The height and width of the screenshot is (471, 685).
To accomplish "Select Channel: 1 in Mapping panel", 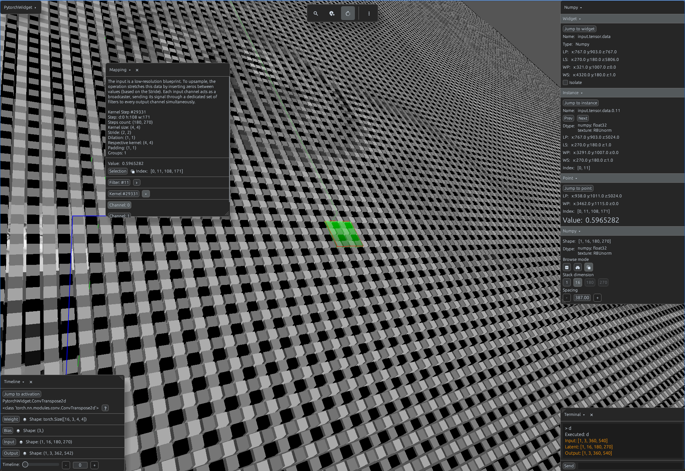I will [120, 216].
